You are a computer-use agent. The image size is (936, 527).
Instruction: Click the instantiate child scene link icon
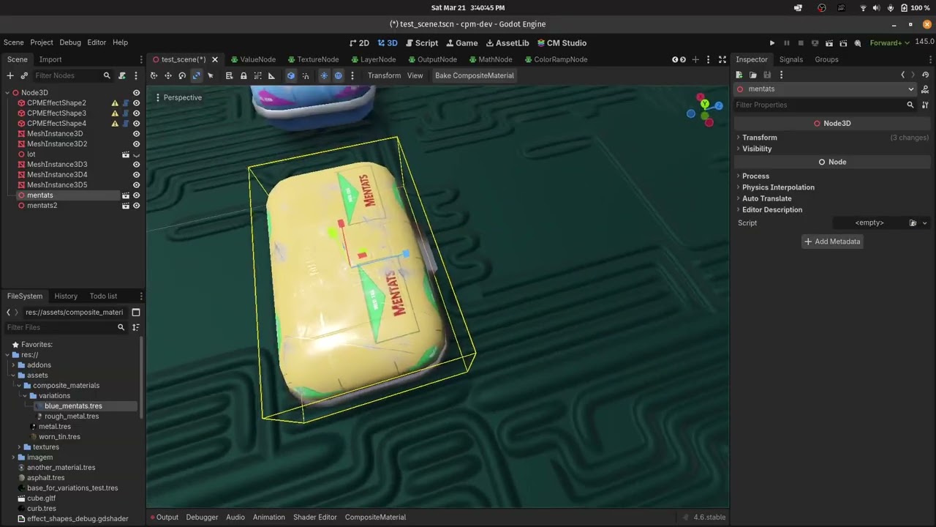tap(24, 75)
